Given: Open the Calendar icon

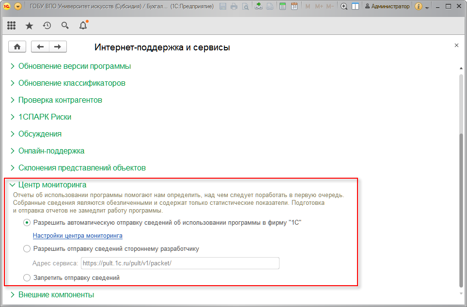Looking at the screenshot, I should (294, 6).
